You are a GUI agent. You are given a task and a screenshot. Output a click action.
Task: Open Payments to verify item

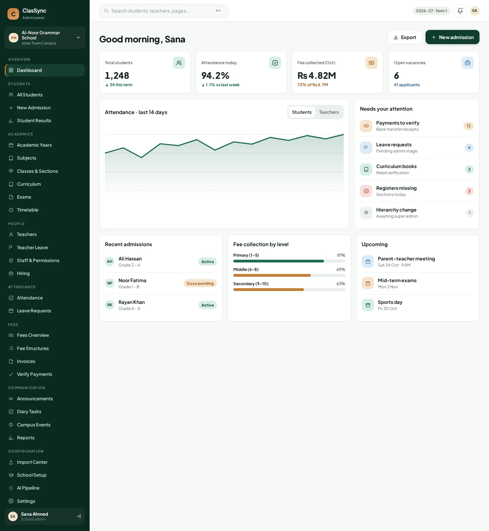point(417,126)
